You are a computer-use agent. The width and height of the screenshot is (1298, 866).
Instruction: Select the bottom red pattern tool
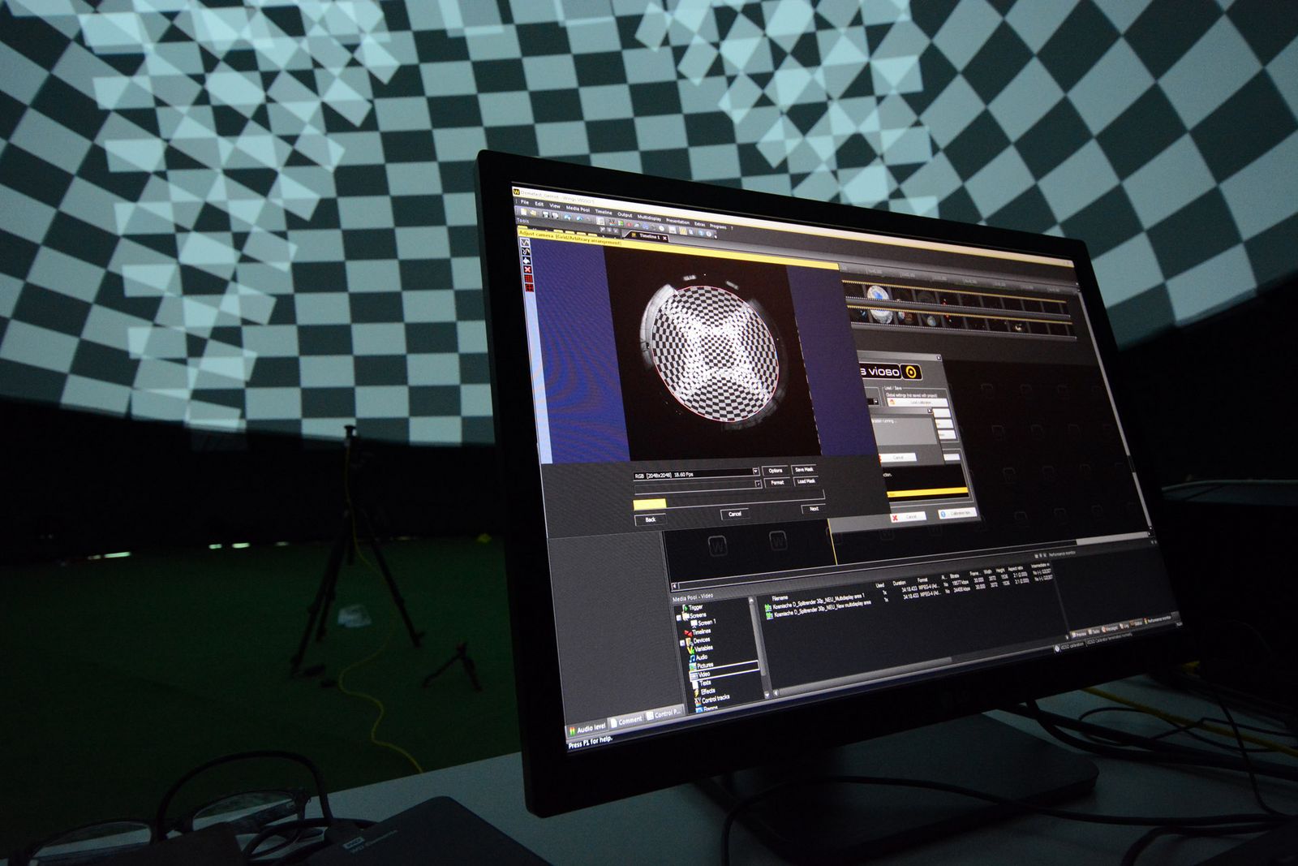[529, 287]
